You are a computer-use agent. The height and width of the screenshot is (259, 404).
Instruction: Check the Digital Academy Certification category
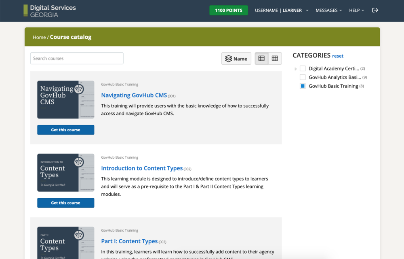coord(303,68)
